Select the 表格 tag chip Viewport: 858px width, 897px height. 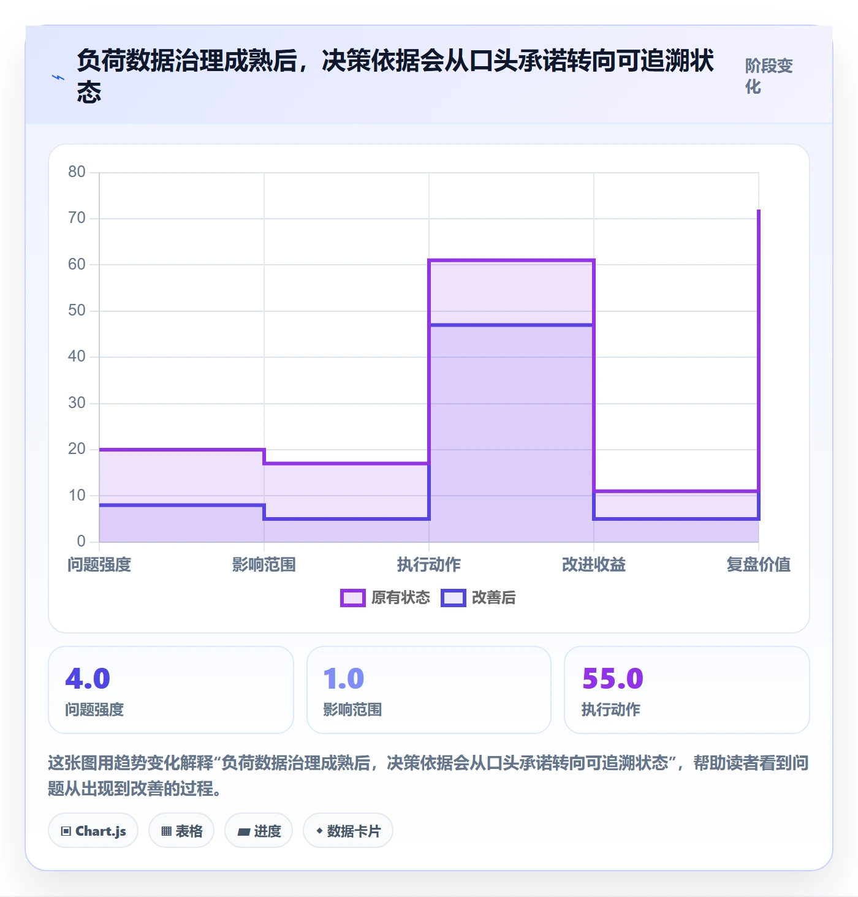pyautogui.click(x=181, y=831)
